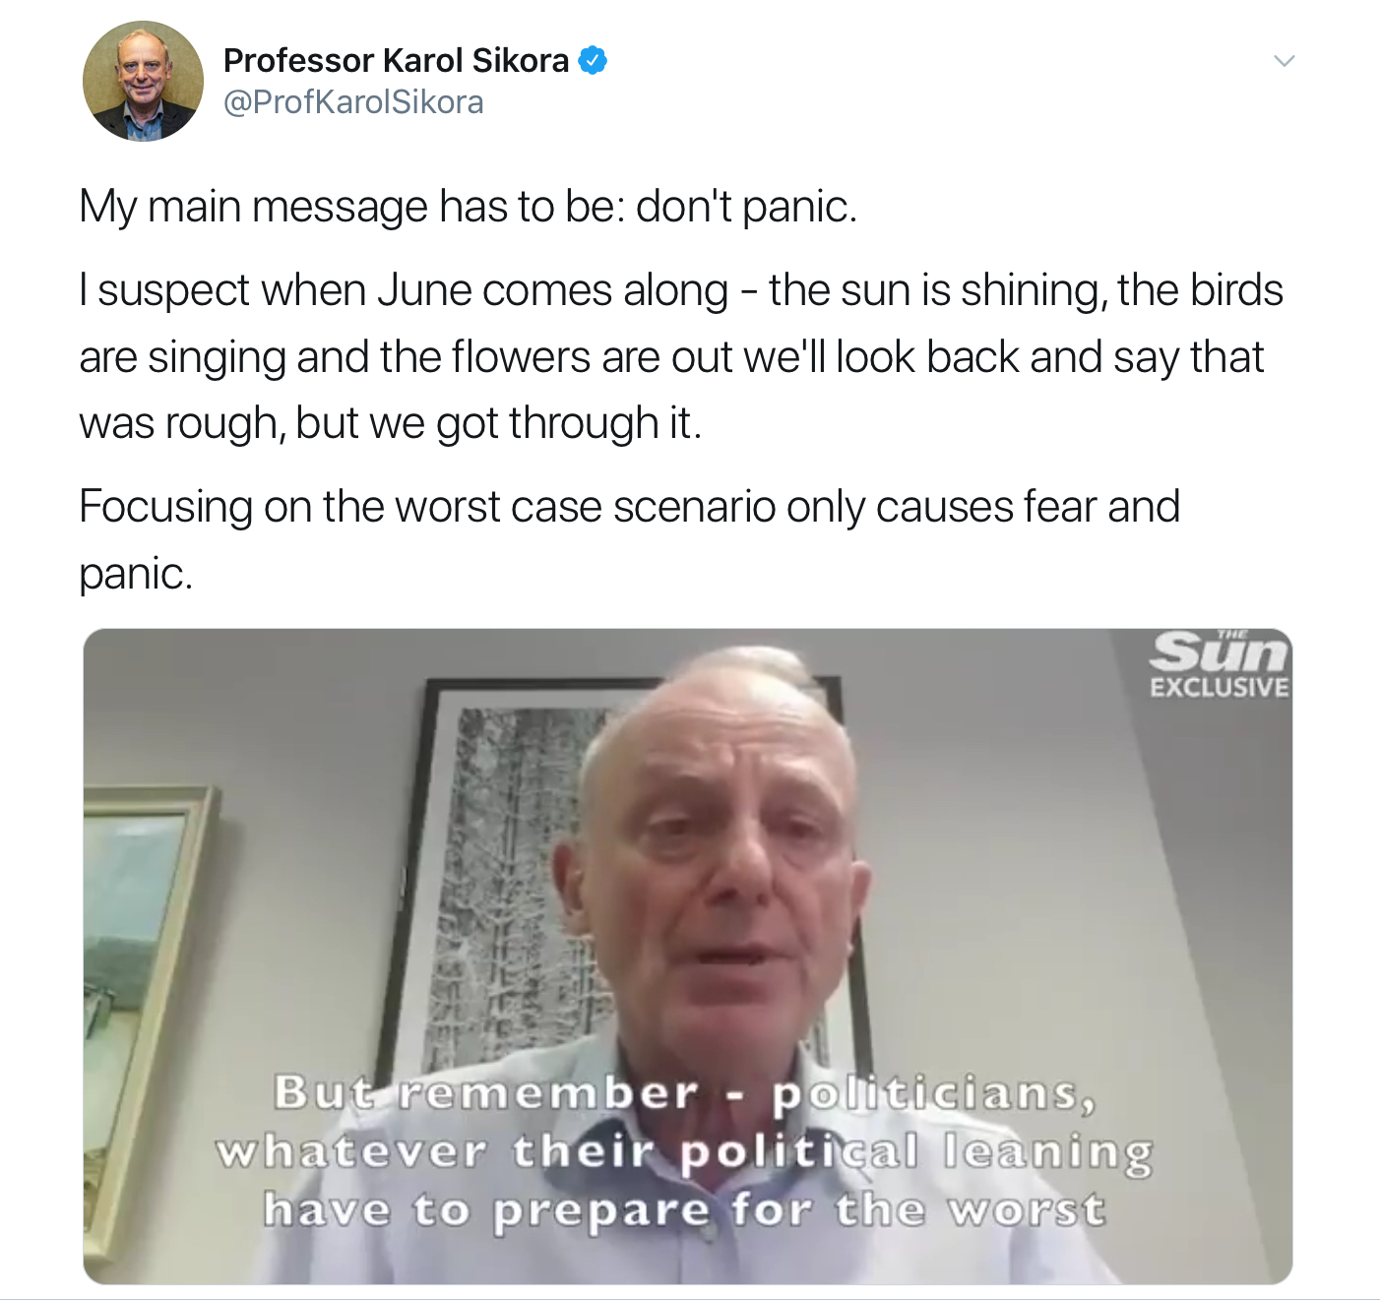Select the EXCLUSIVE label on the video
This screenshot has width=1380, height=1304.
[1219, 687]
